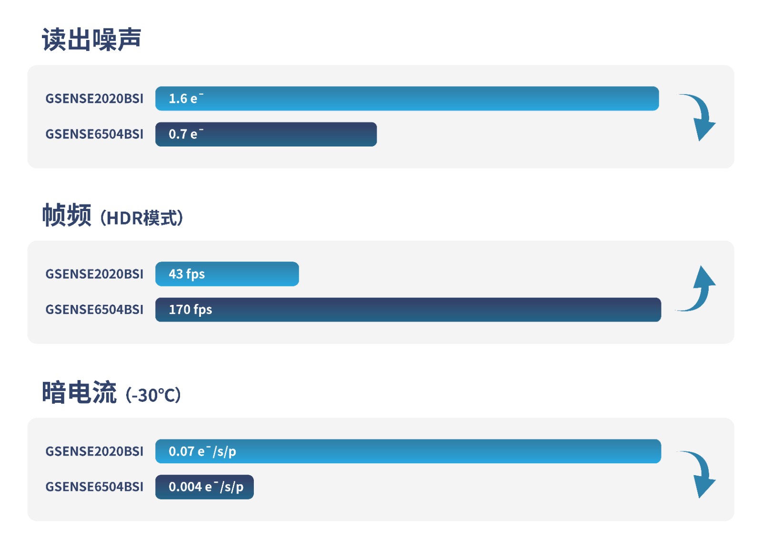Click GSENSE2020BSI label in readout noise panel
762x547 pixels.
[94, 98]
